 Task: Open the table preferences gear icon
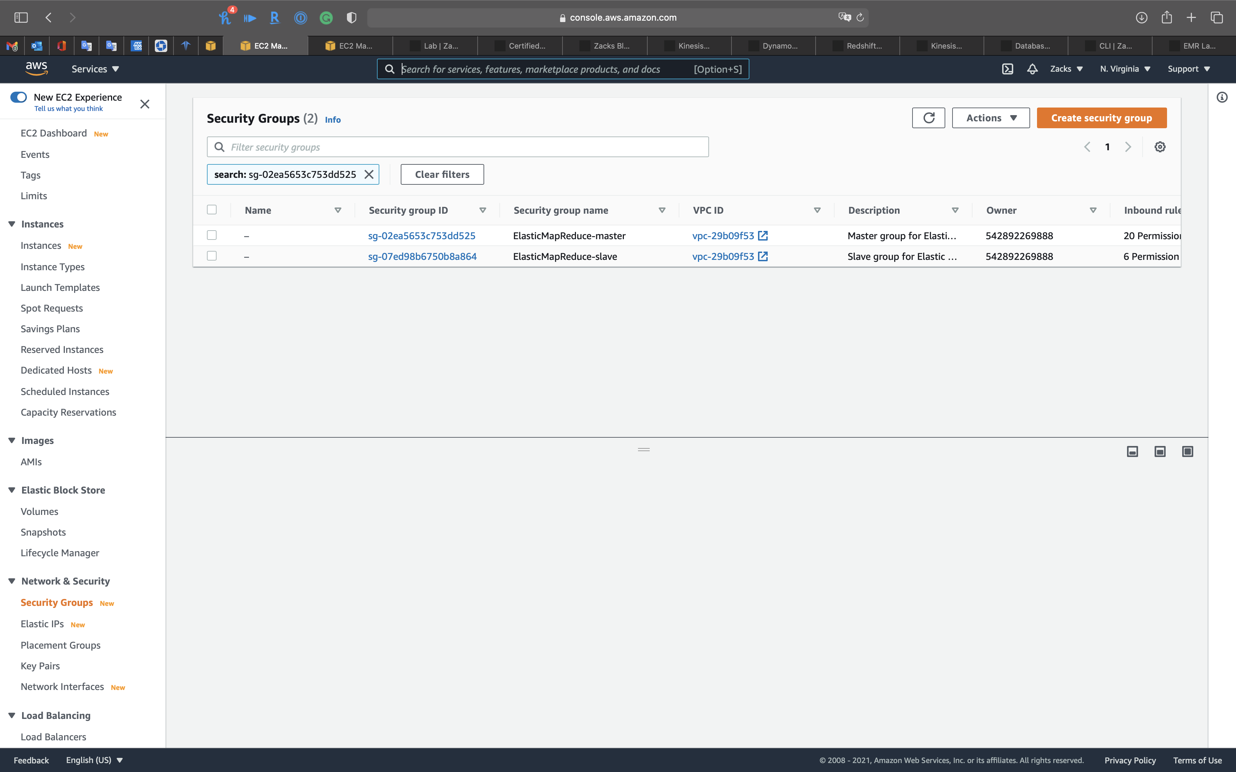(x=1159, y=147)
